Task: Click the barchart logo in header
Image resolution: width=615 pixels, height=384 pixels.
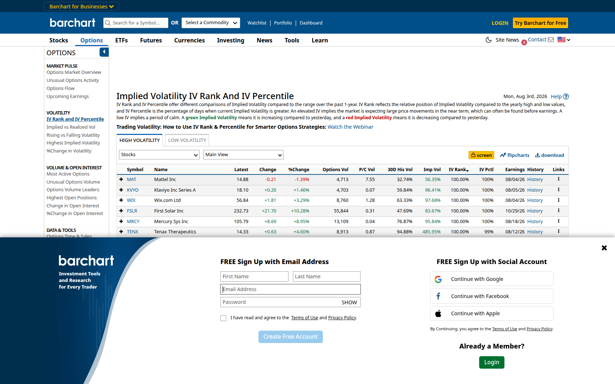Action: (72, 23)
